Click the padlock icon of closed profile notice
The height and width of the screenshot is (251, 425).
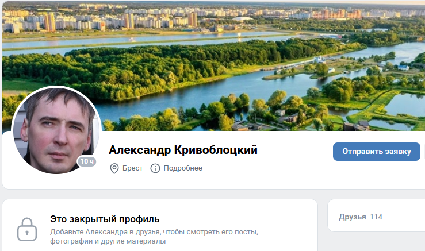(27, 229)
